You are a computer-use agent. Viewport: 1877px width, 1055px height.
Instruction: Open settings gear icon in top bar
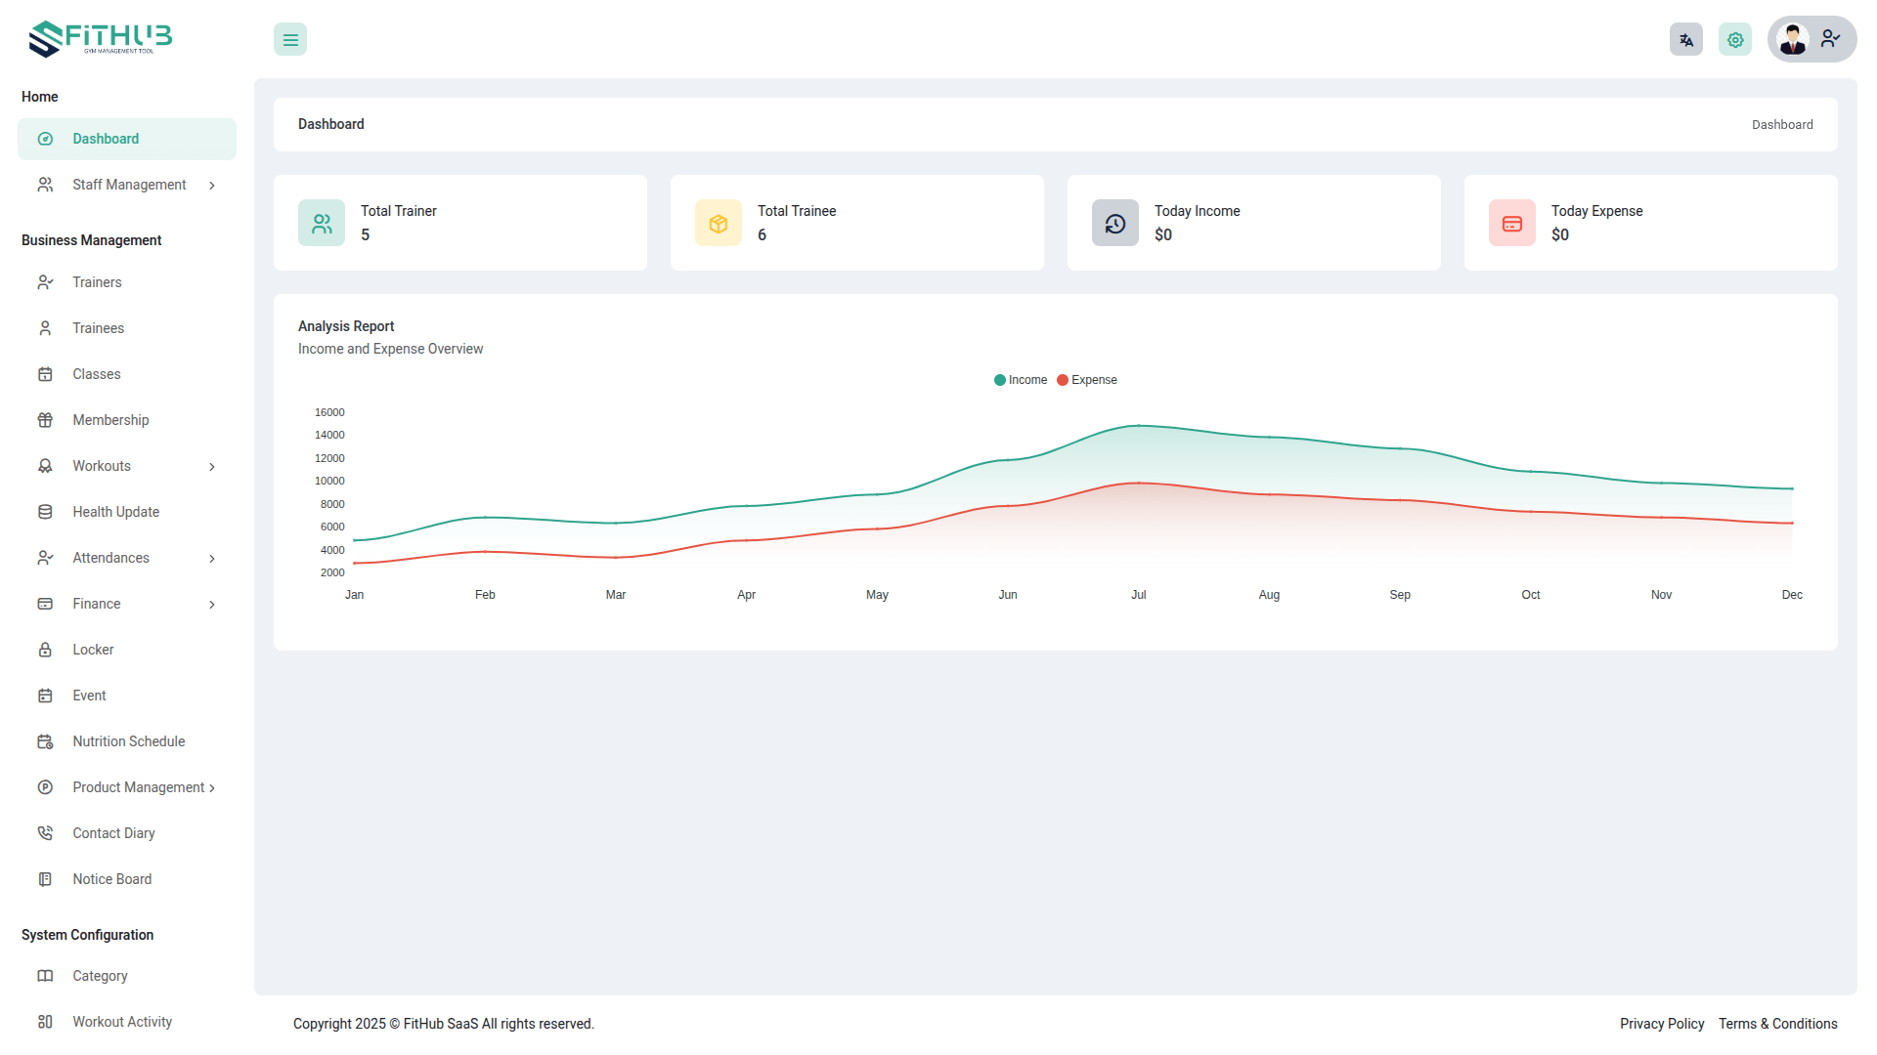click(1734, 40)
